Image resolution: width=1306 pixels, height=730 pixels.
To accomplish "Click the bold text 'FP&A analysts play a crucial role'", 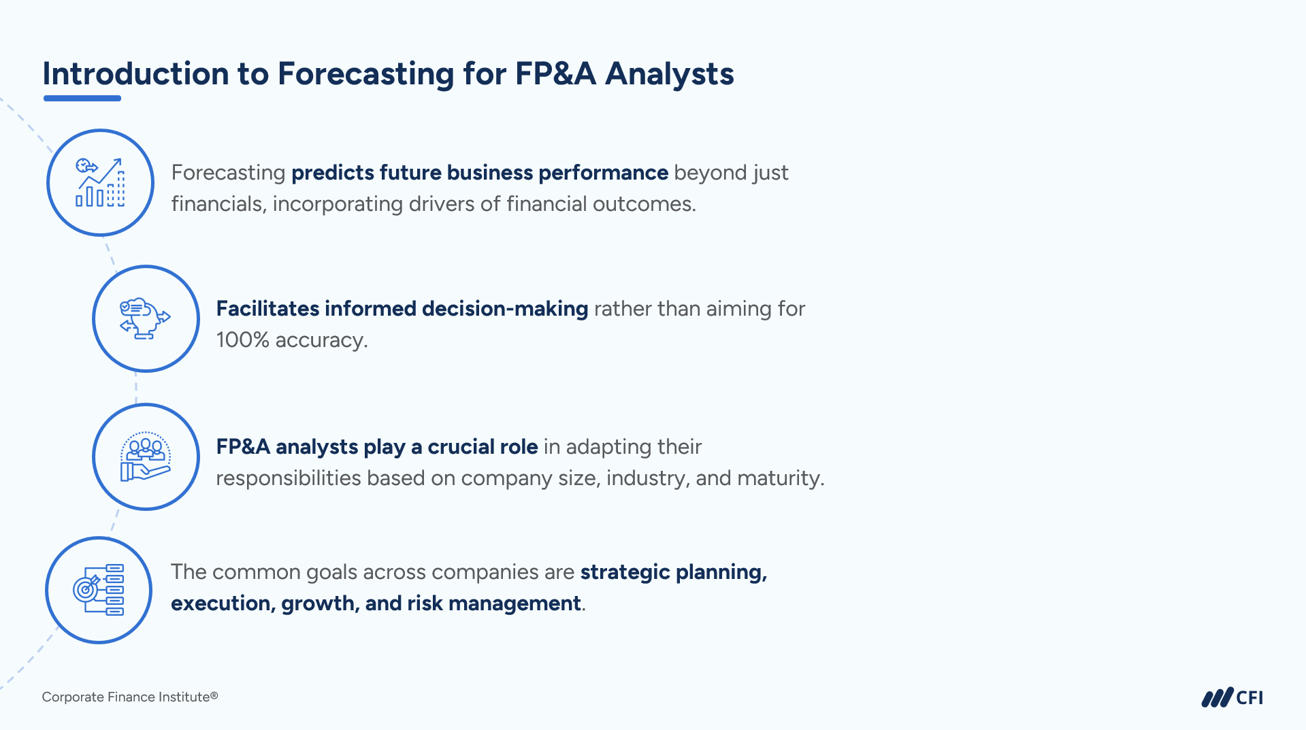I will [x=376, y=447].
